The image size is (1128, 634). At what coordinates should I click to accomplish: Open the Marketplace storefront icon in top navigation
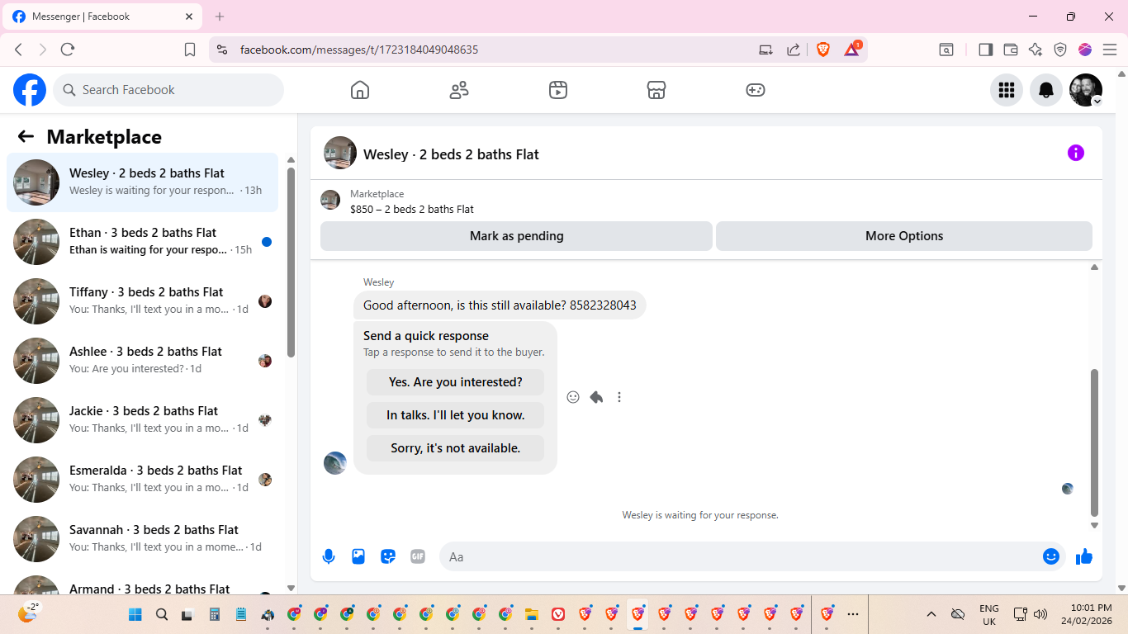[656, 90]
